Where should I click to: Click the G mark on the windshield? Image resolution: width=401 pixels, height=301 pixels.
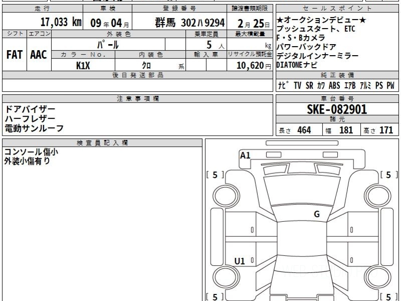click(317, 214)
